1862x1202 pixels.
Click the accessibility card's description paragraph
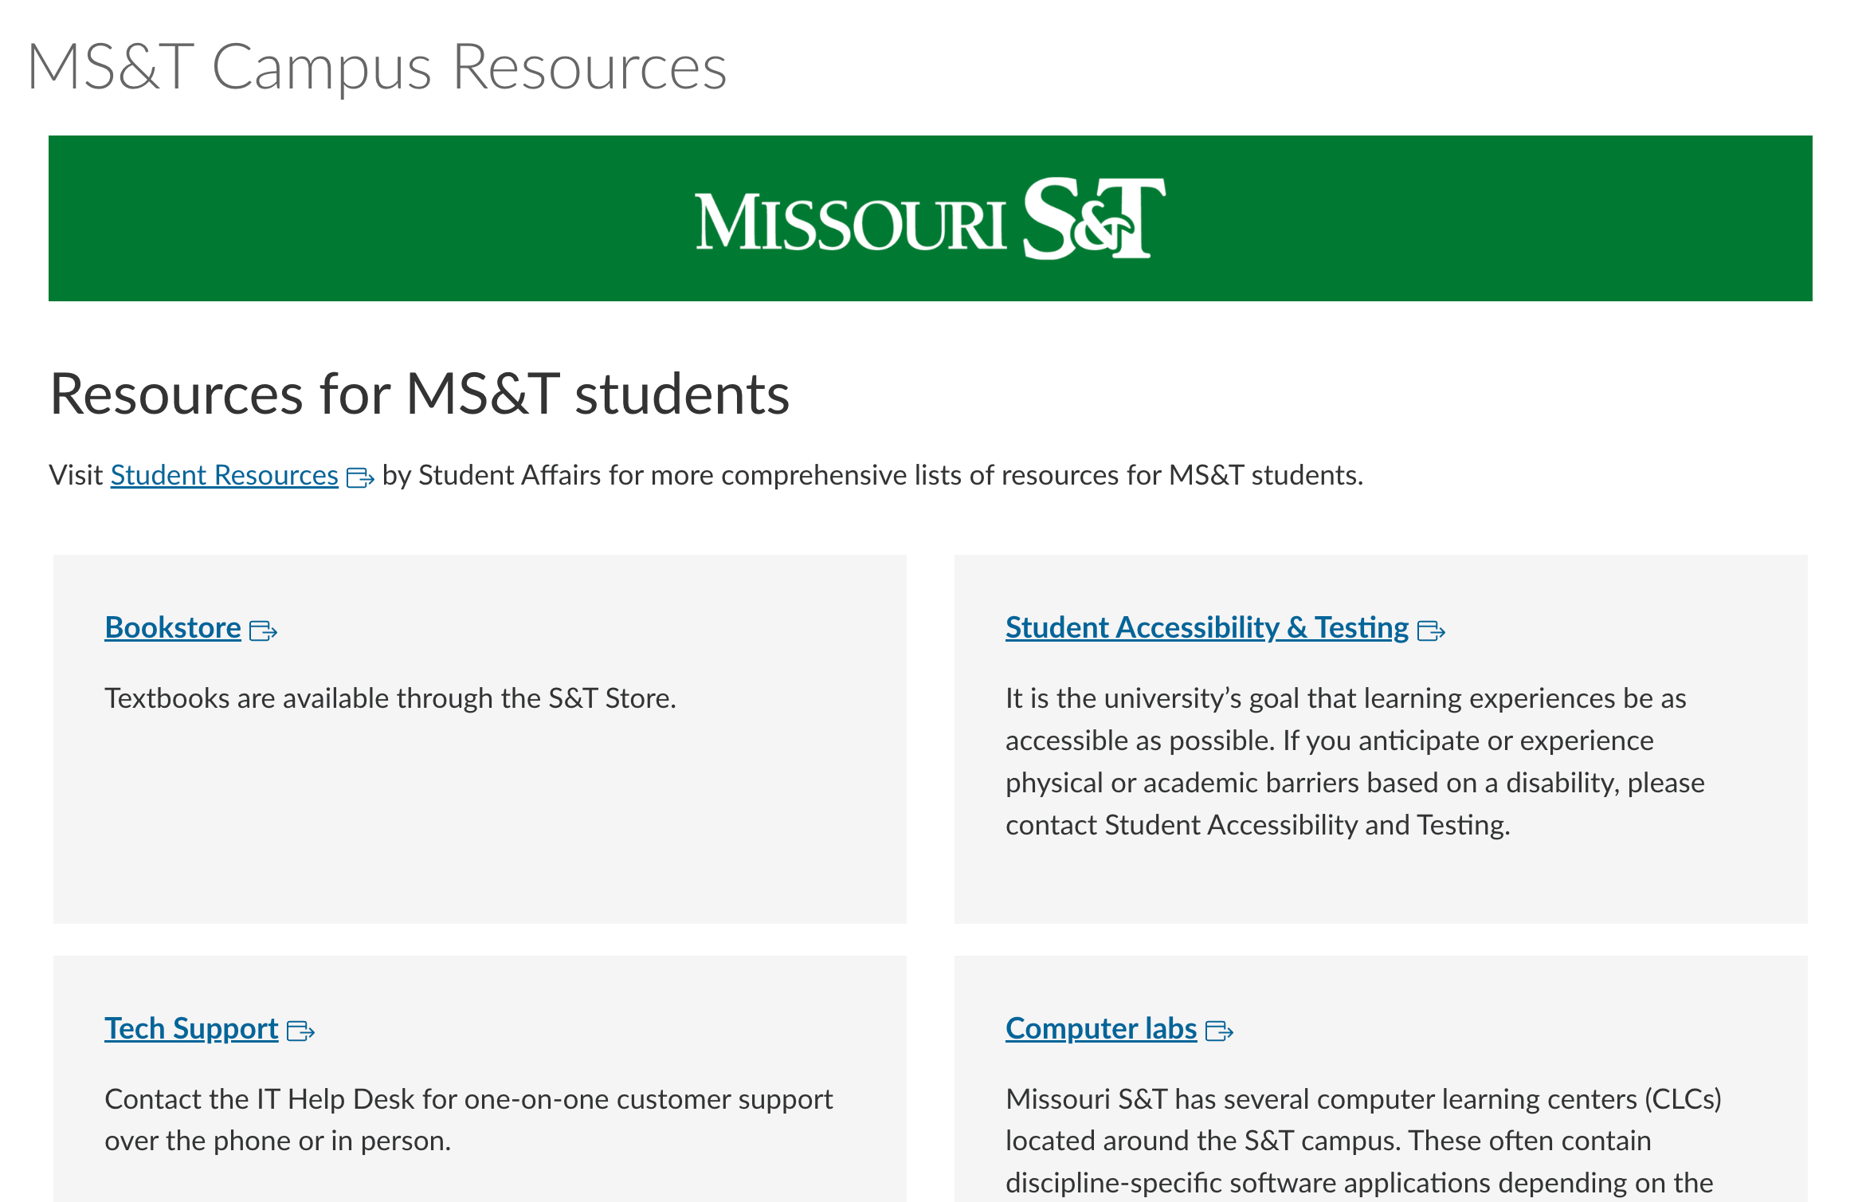(x=1354, y=761)
